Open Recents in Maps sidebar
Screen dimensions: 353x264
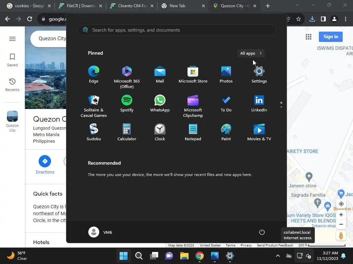(x=12, y=85)
